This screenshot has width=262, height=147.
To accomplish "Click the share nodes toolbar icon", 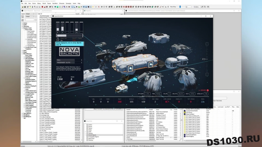I will pyautogui.click(x=163, y=7).
